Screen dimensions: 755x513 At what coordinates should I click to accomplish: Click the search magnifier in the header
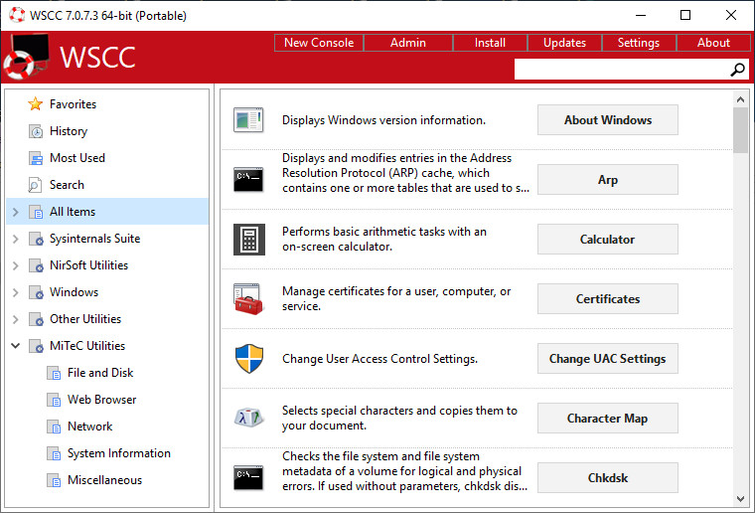click(x=737, y=70)
